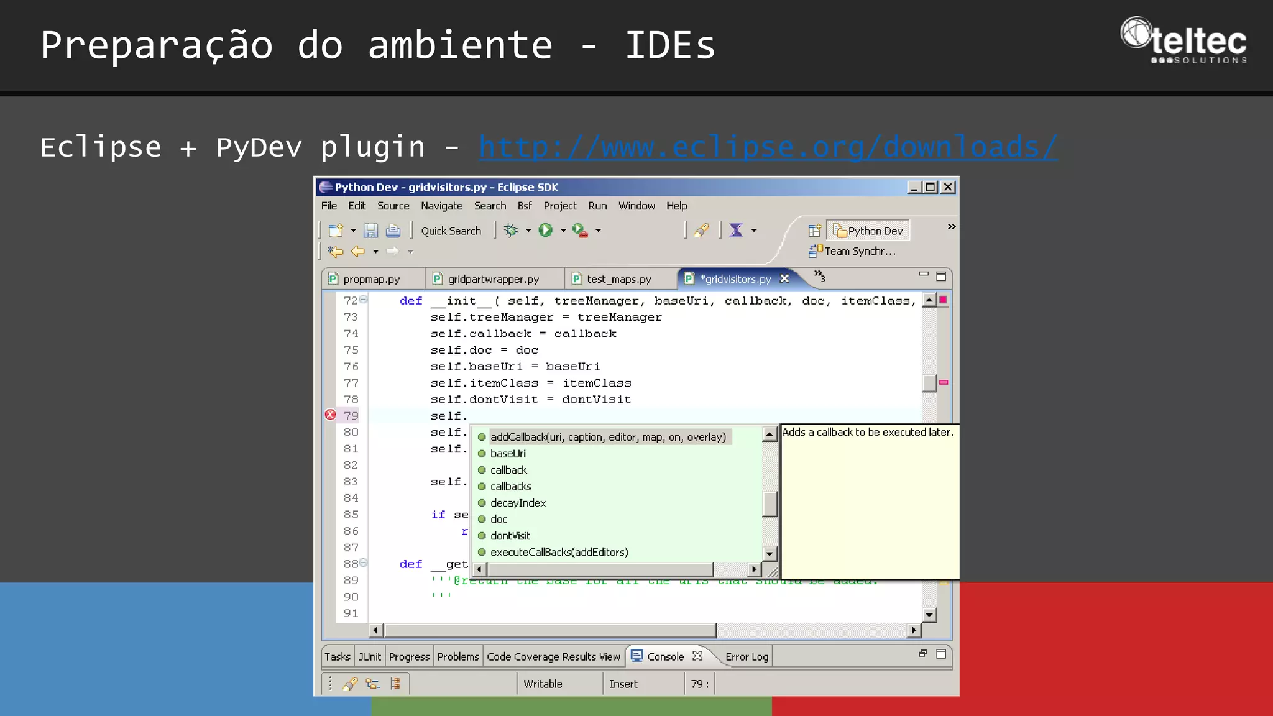Screen dimensions: 1273x716
Task: Click pink overview ruler marker
Action: (x=944, y=382)
